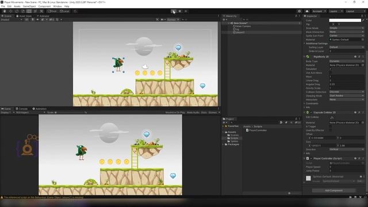Image resolution: width=368 pixels, height=207 pixels.
Task: Open the GameObject menu
Action: point(29,6)
